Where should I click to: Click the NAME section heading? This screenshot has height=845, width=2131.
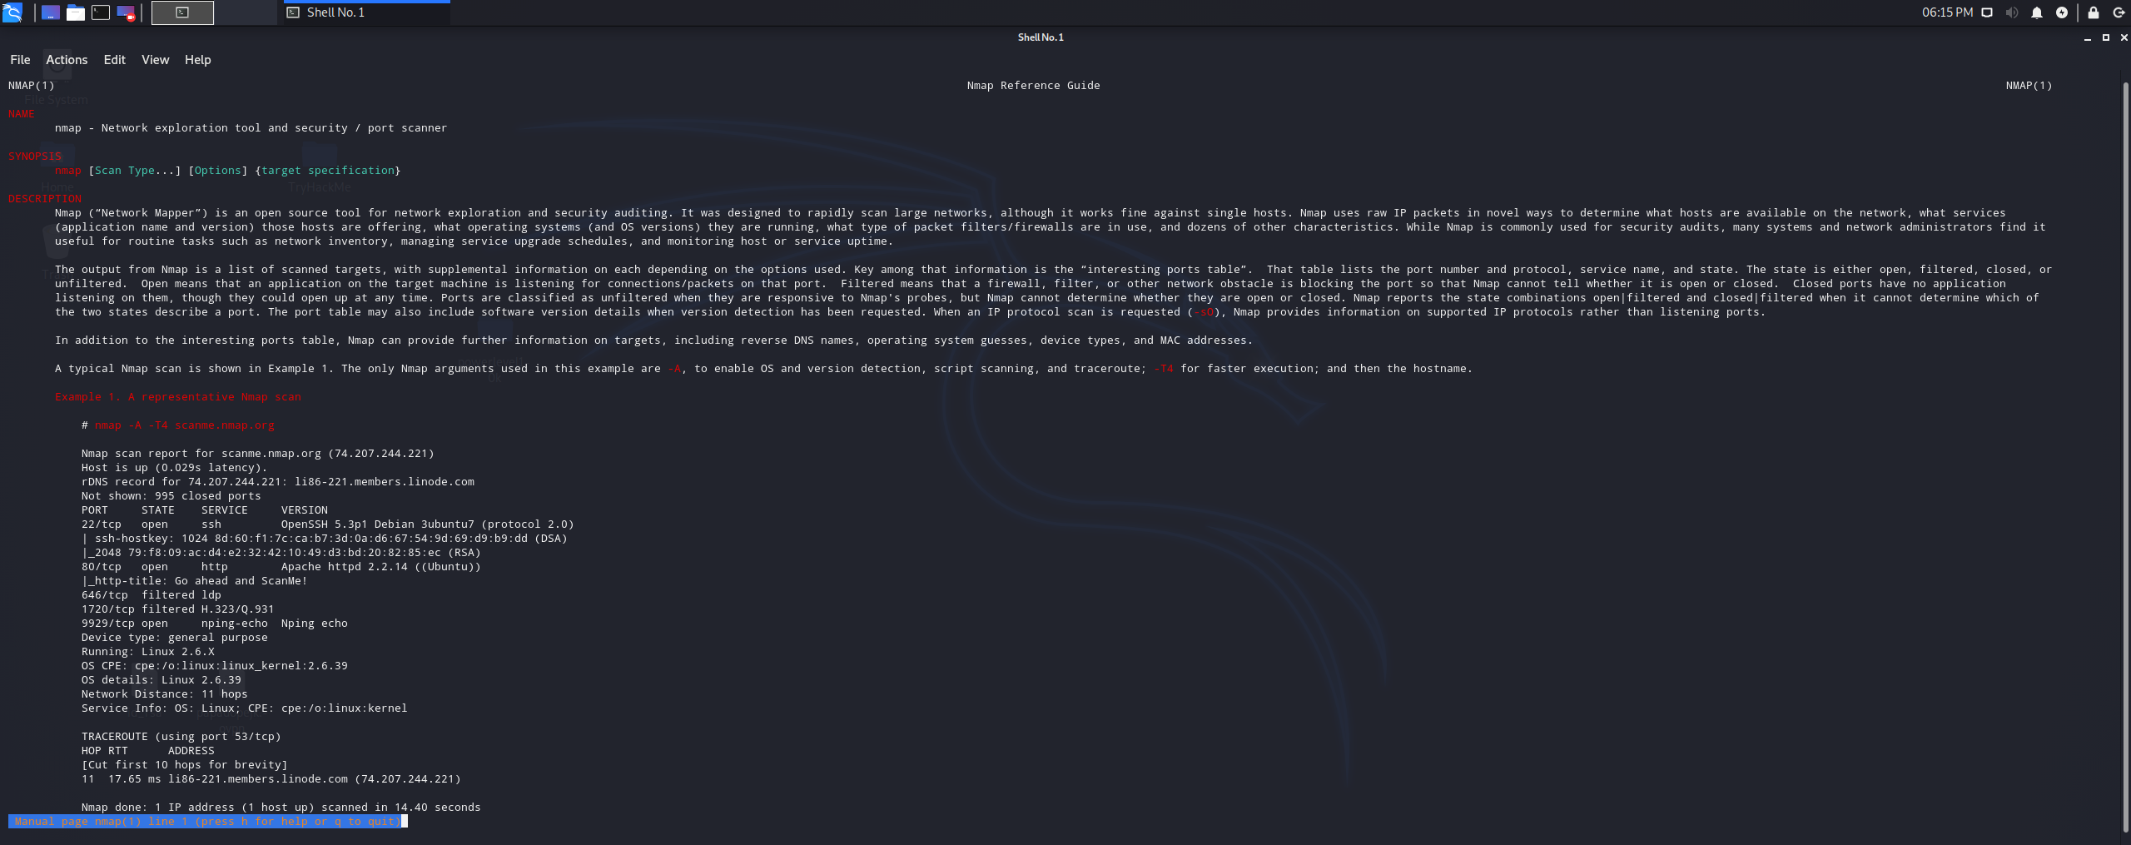pos(22,114)
